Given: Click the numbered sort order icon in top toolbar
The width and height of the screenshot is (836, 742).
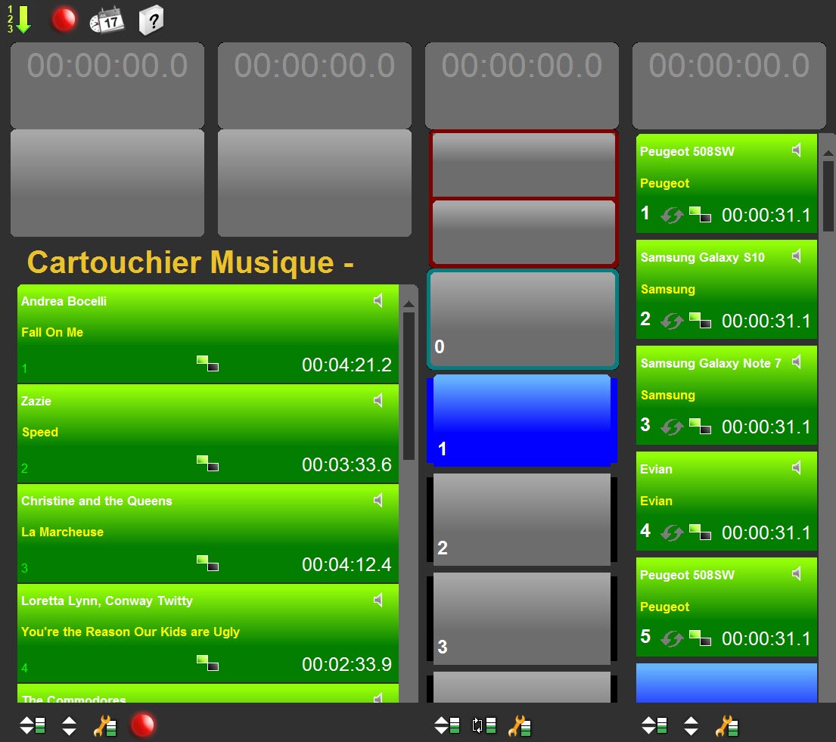Looking at the screenshot, I should pyautogui.click(x=20, y=20).
